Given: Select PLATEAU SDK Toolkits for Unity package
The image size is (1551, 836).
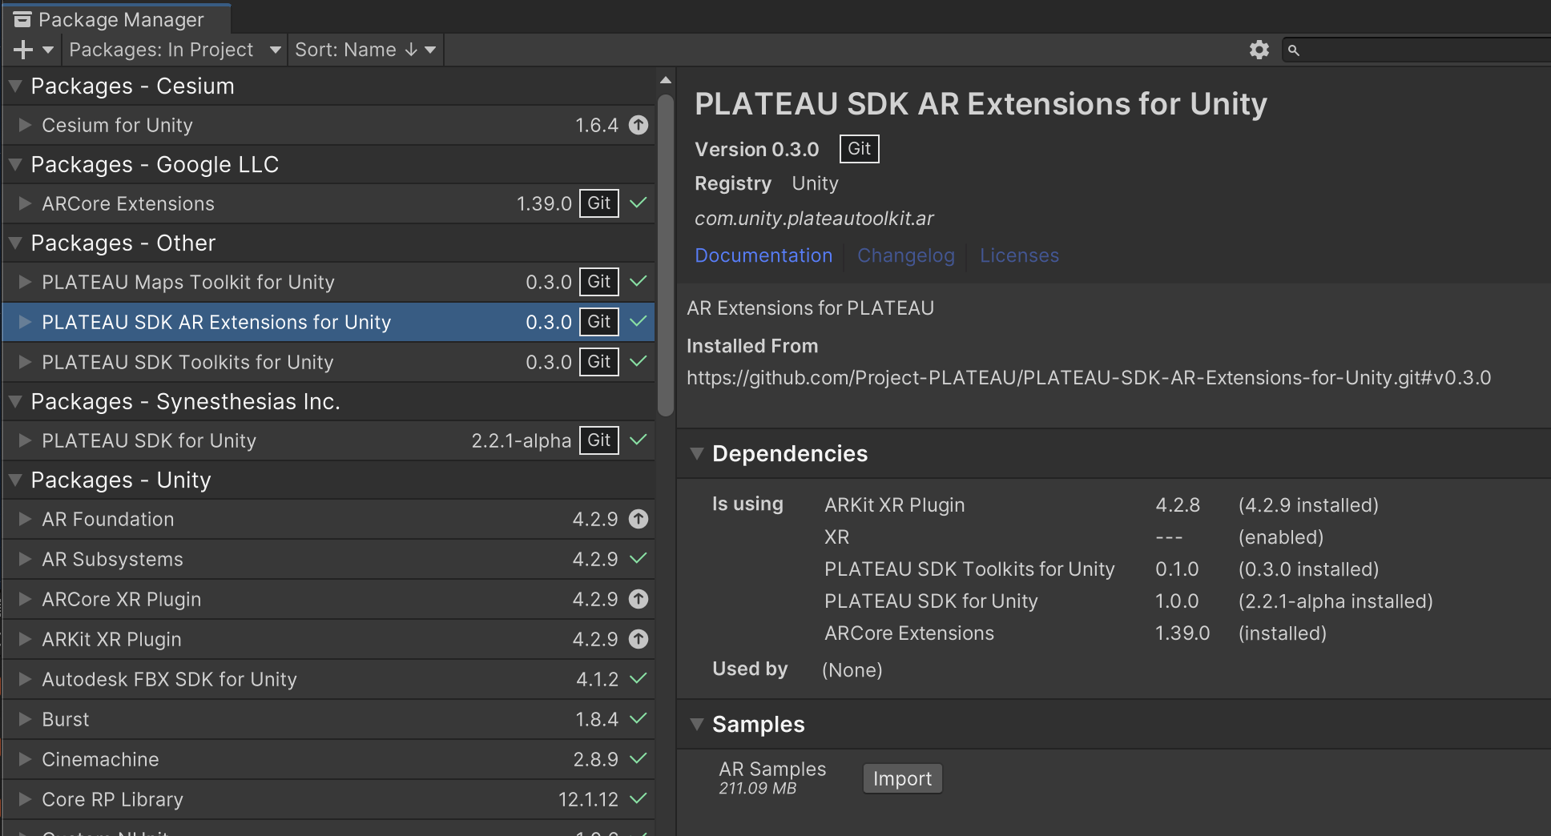Looking at the screenshot, I should (x=328, y=362).
